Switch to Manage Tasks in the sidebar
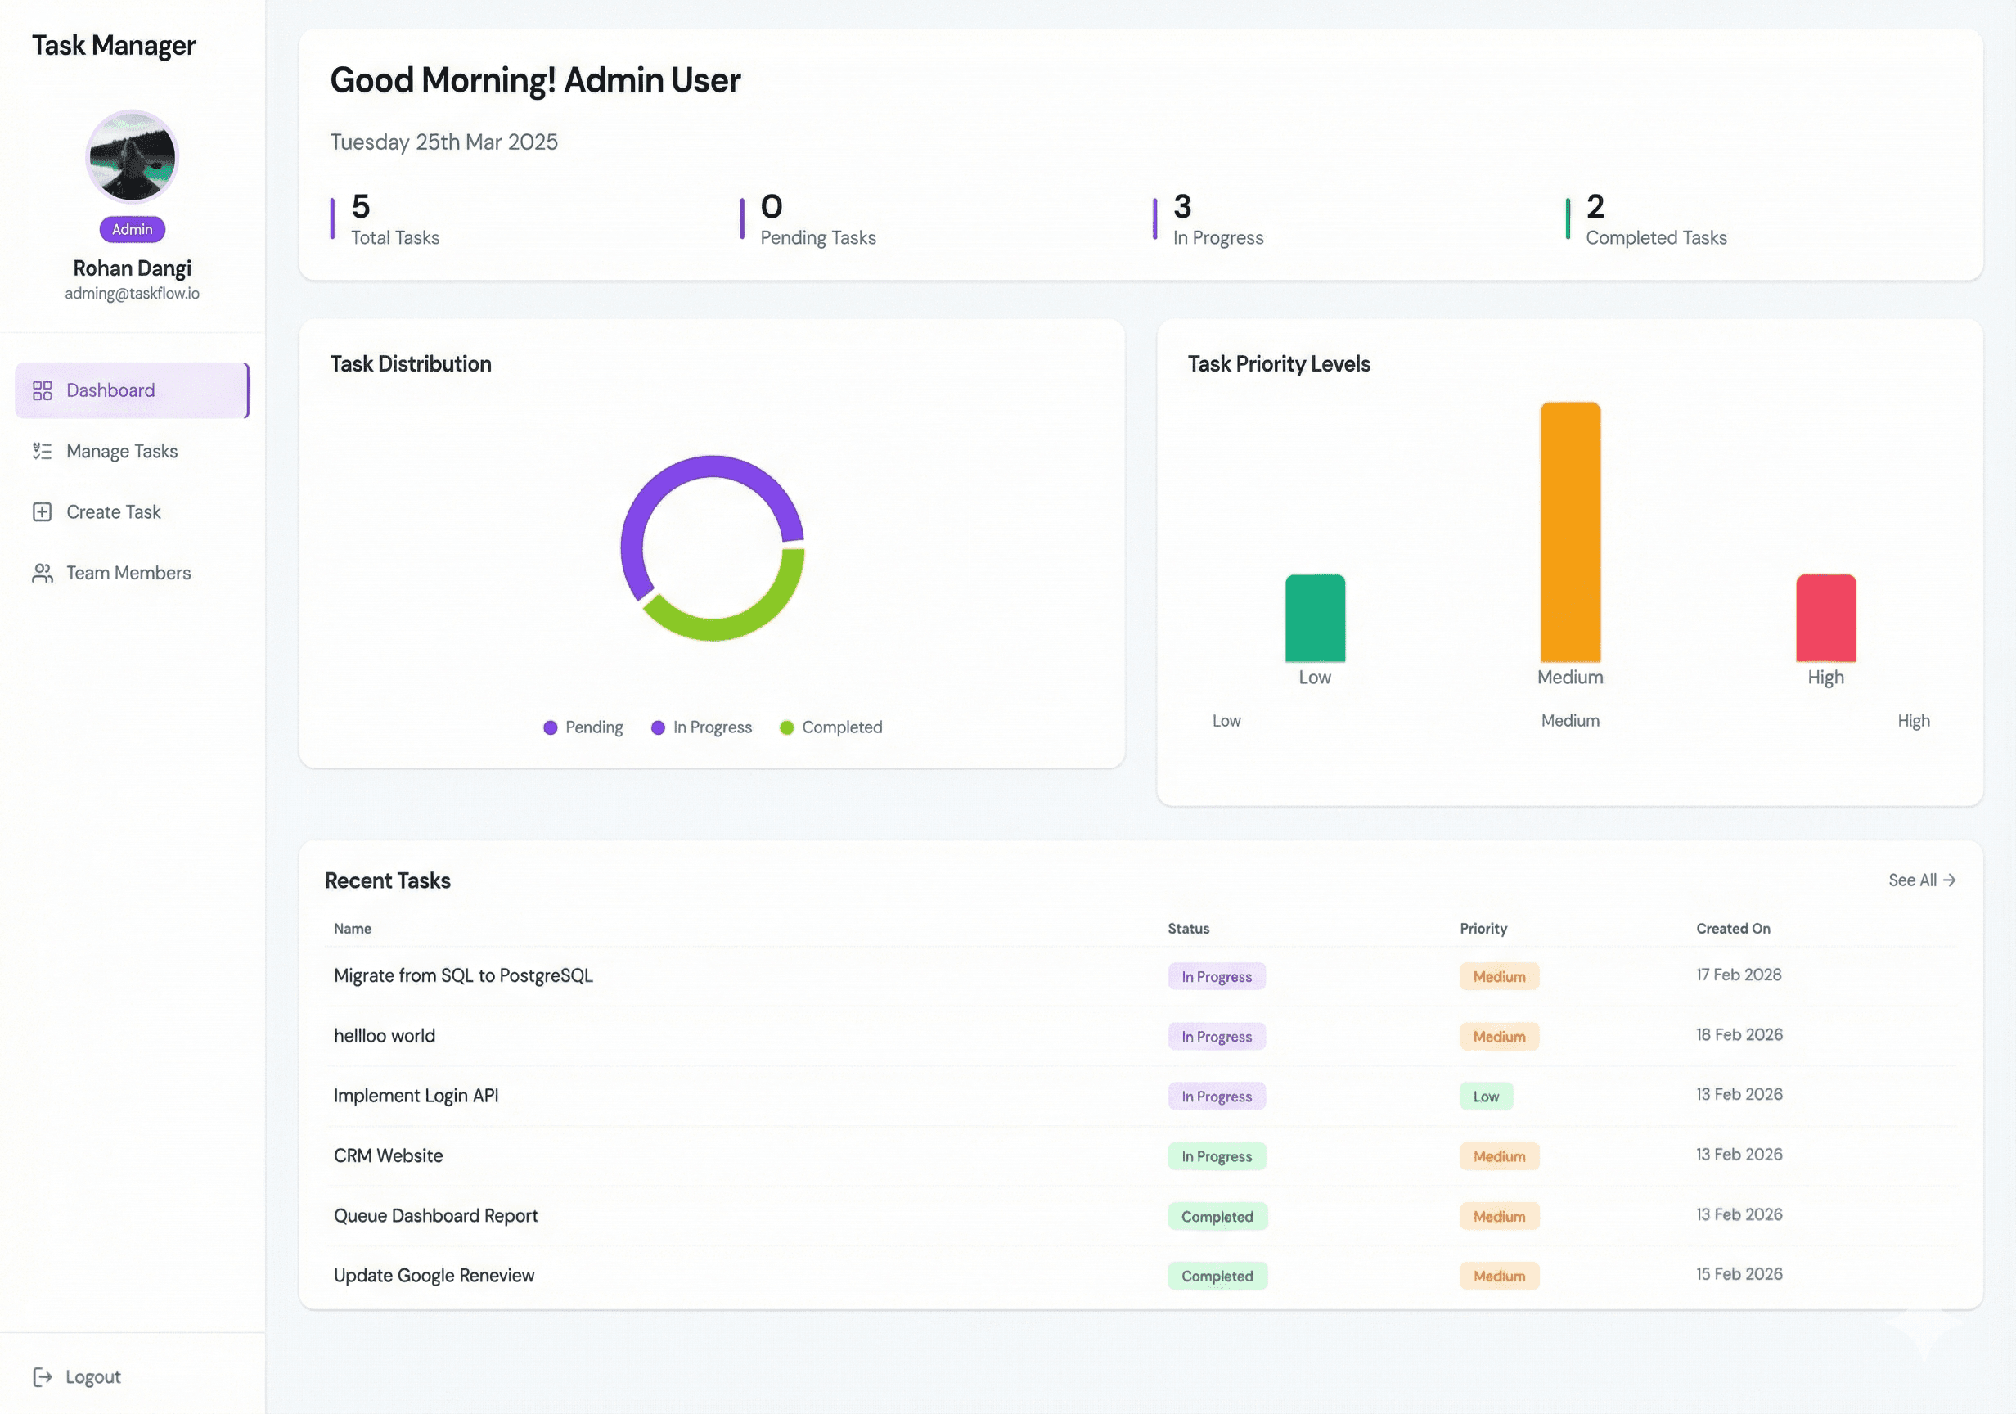 coord(120,451)
